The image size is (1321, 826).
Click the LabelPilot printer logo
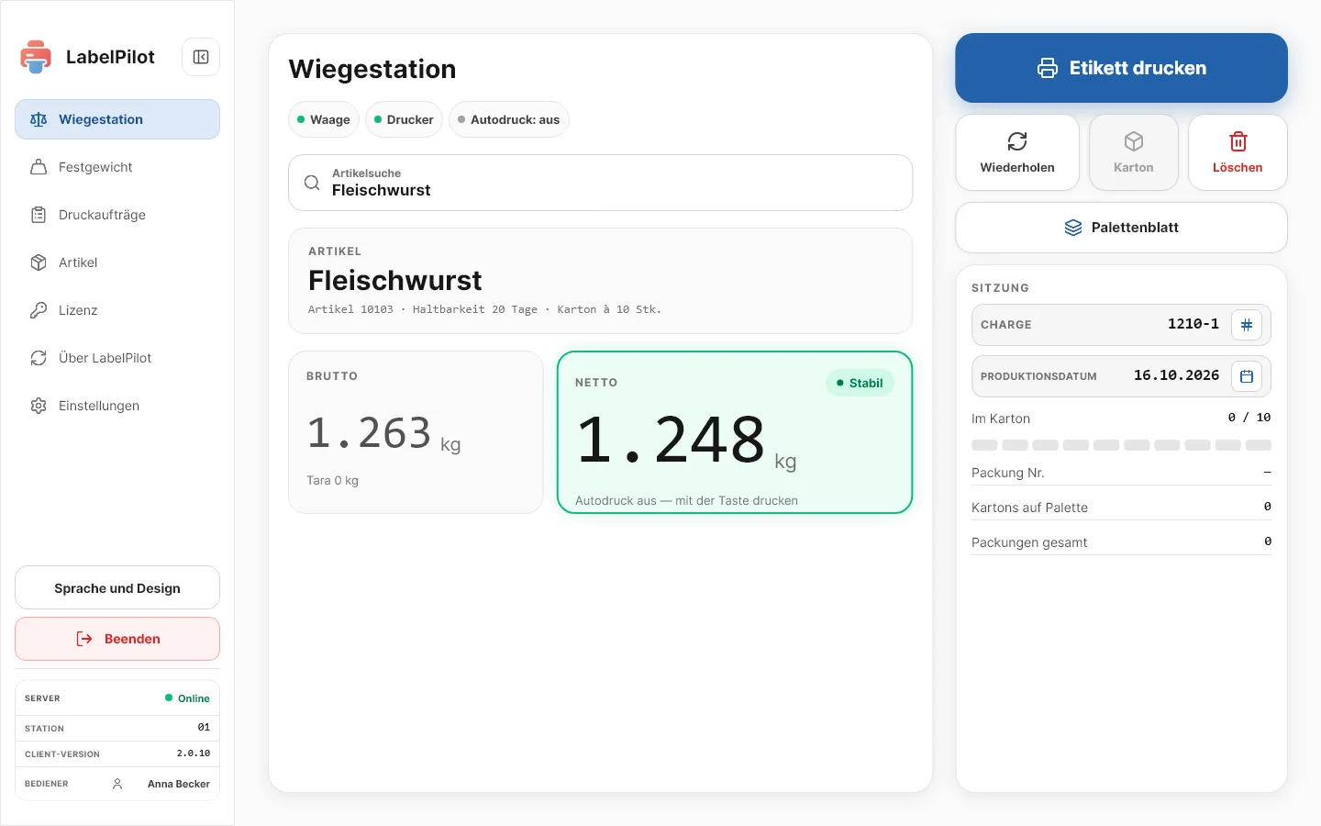(x=36, y=57)
